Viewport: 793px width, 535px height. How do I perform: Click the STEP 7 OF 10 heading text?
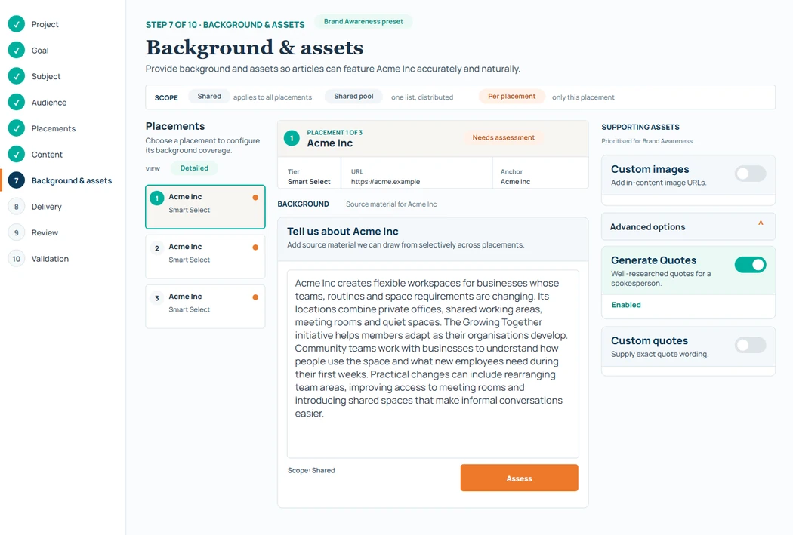[225, 25]
